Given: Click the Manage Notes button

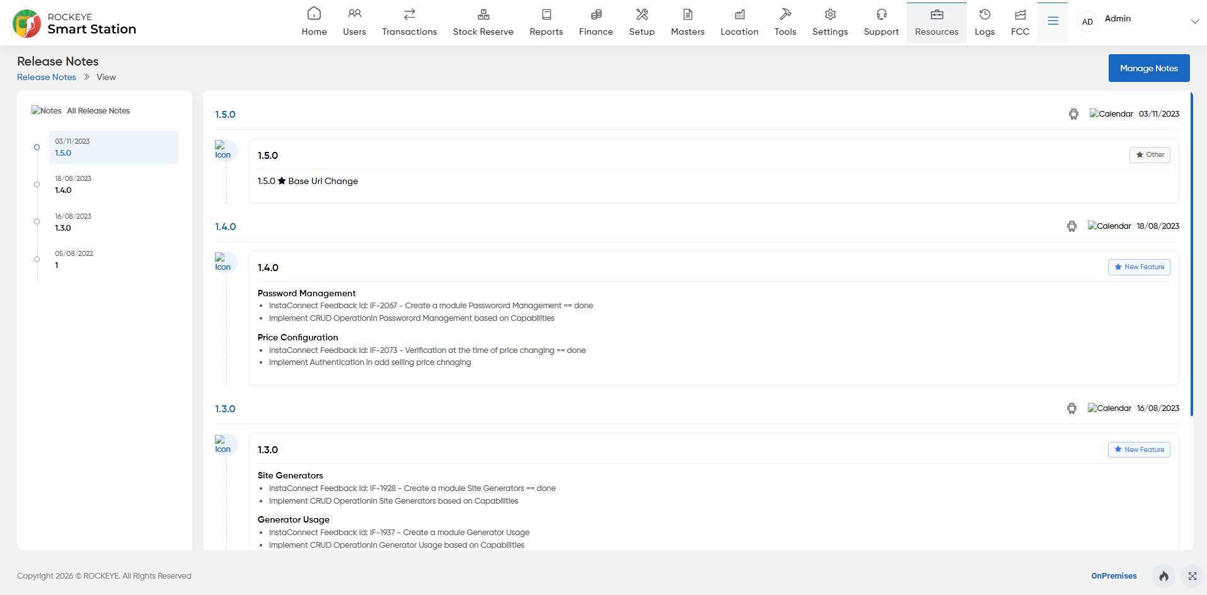Looking at the screenshot, I should 1149,68.
